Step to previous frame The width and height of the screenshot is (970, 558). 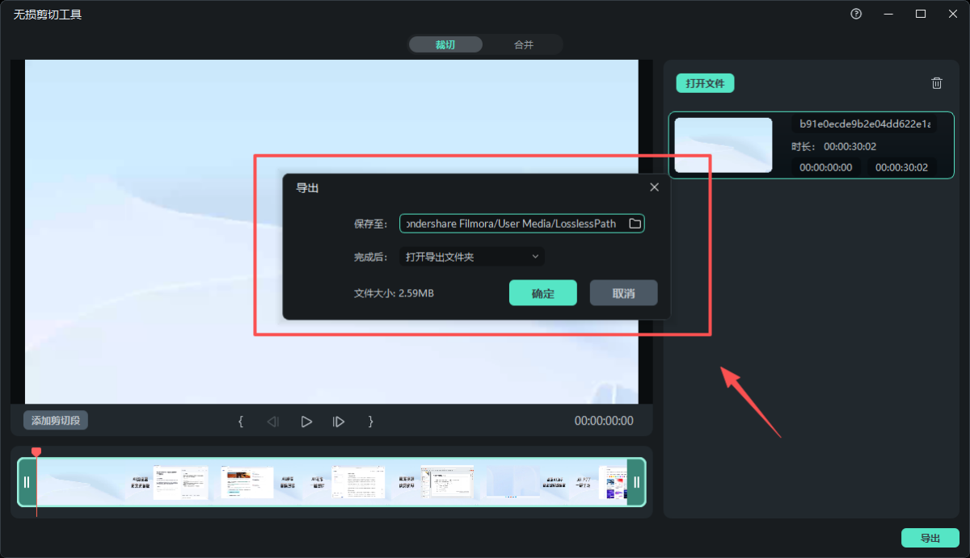[x=273, y=422]
